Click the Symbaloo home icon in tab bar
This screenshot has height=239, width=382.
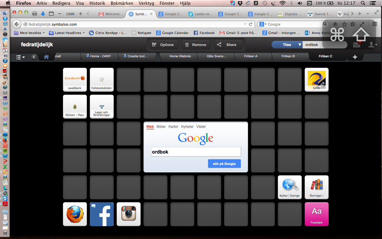coord(46,57)
